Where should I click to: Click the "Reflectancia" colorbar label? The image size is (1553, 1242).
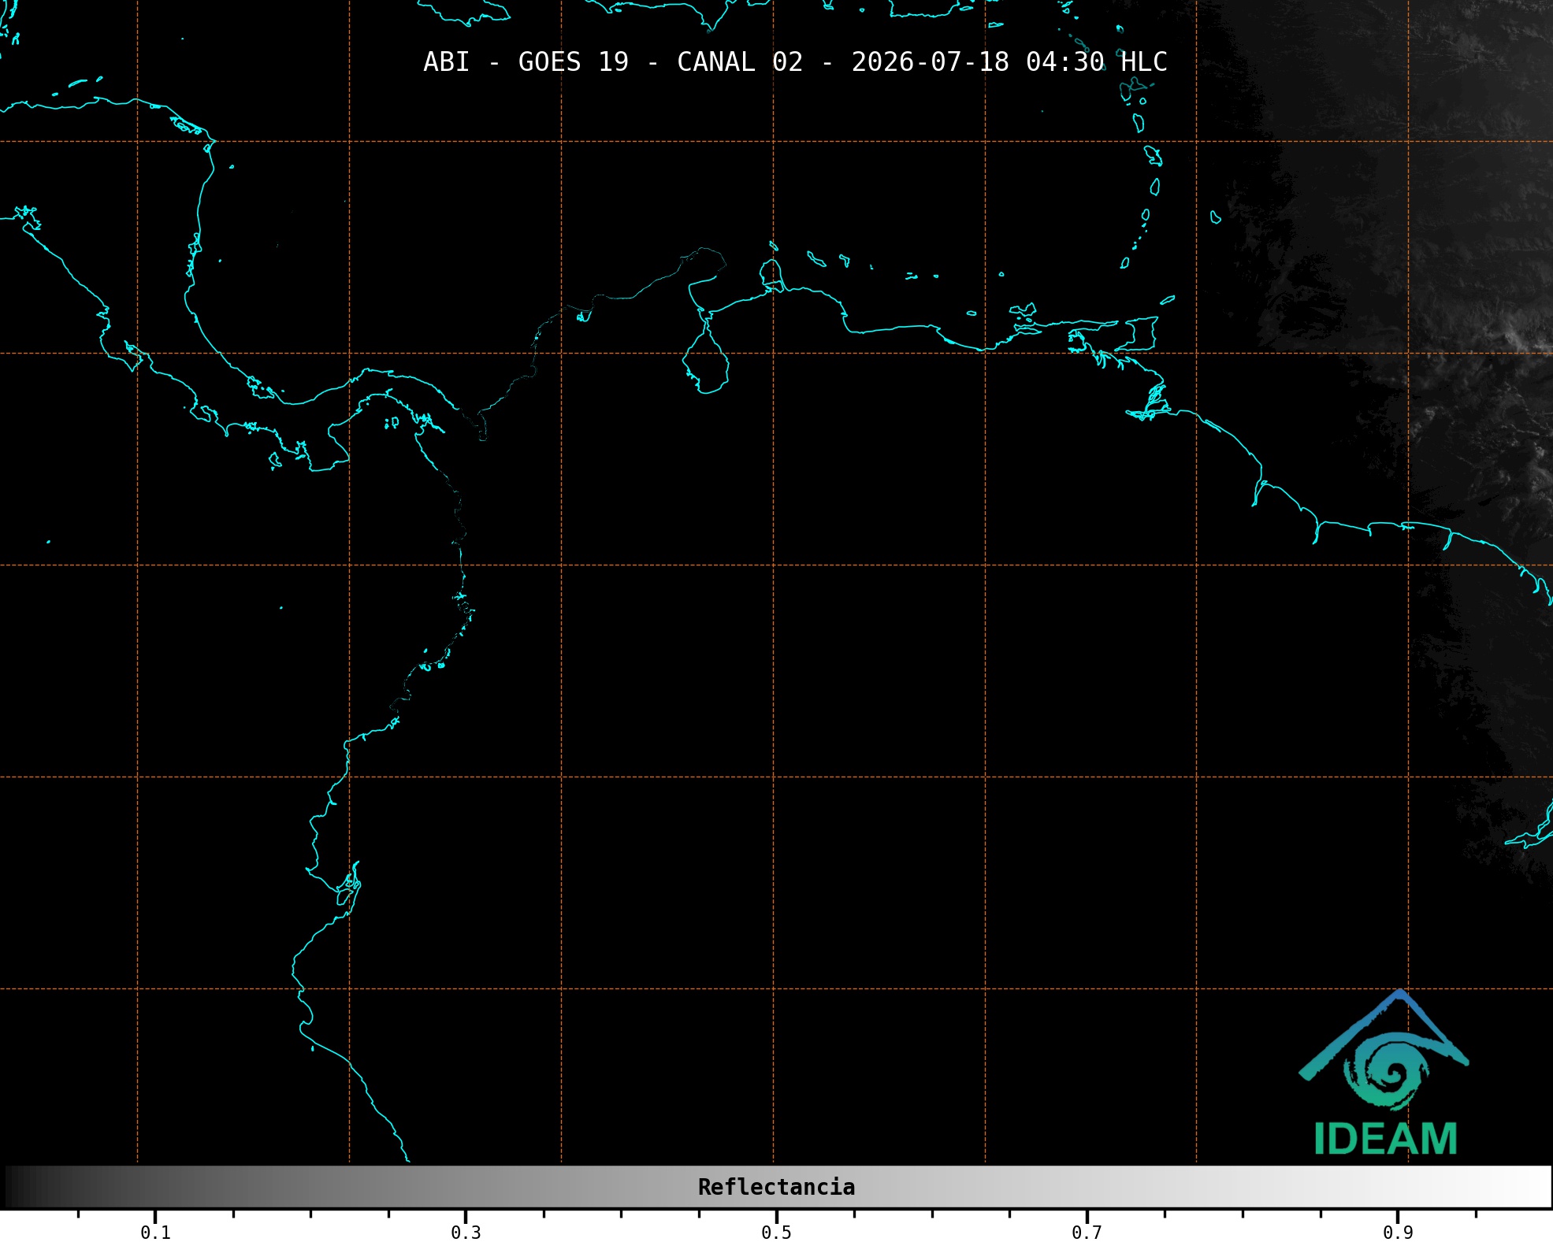[776, 1187]
